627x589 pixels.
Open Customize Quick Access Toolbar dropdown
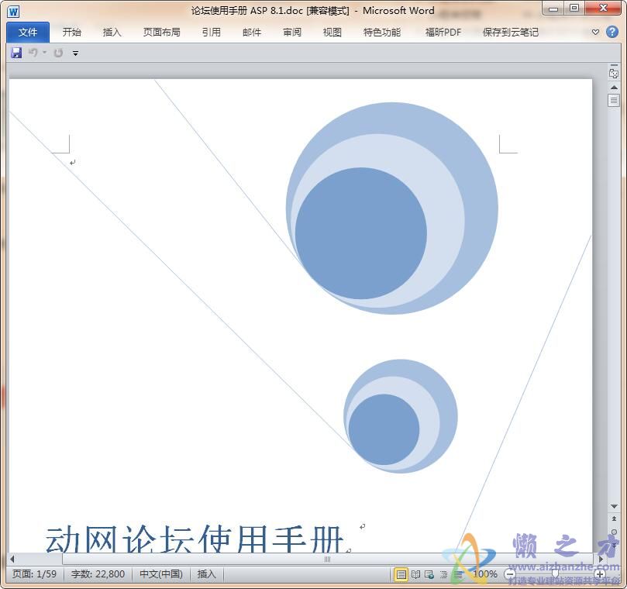click(x=75, y=53)
